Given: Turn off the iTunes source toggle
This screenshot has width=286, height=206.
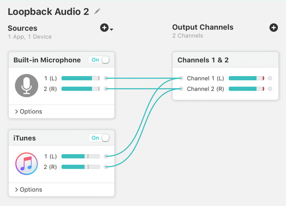Looking at the screenshot, I should [x=99, y=138].
